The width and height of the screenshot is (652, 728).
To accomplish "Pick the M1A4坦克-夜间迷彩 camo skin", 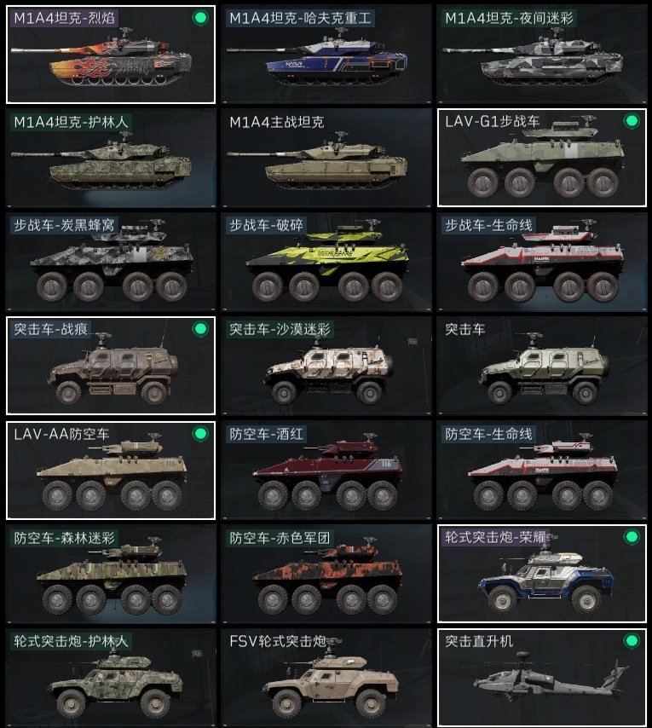I will point(542,55).
